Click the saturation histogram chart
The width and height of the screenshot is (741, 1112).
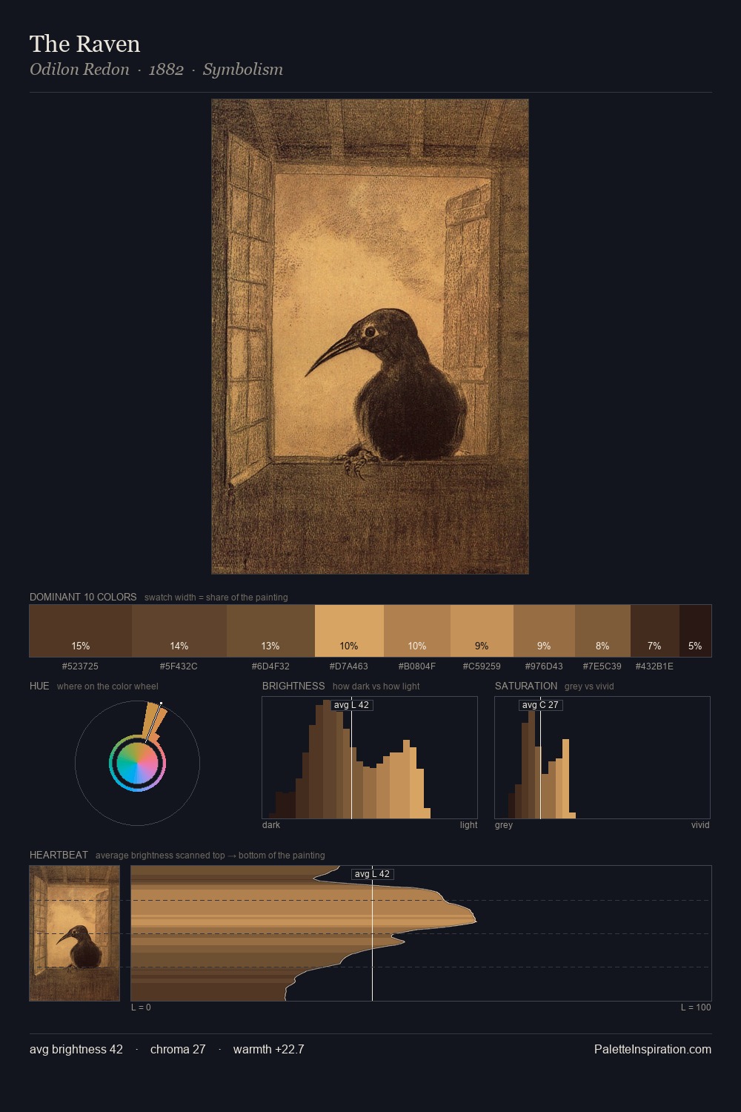pyautogui.click(x=602, y=758)
